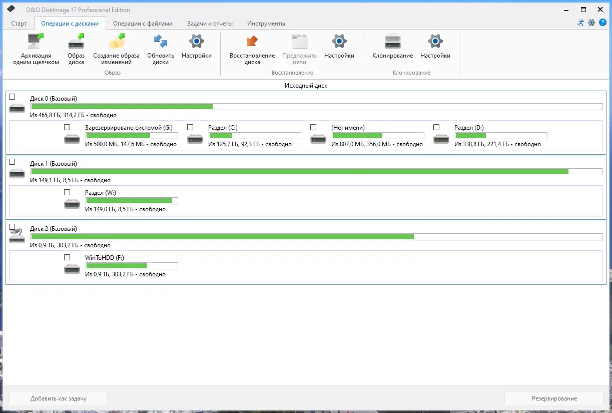Click the Исходный диск heading
The image size is (612, 413).
pyautogui.click(x=306, y=86)
